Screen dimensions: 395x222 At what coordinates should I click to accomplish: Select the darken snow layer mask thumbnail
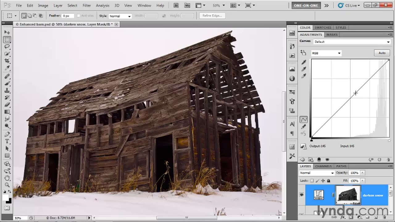[348, 195]
